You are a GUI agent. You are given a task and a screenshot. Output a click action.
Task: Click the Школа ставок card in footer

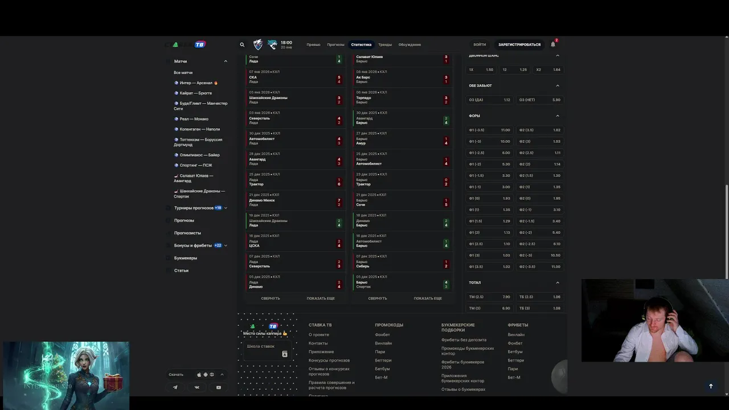(x=268, y=350)
